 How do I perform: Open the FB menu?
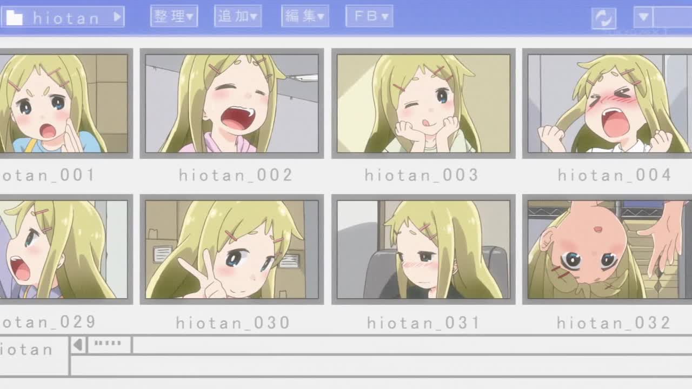pyautogui.click(x=369, y=16)
